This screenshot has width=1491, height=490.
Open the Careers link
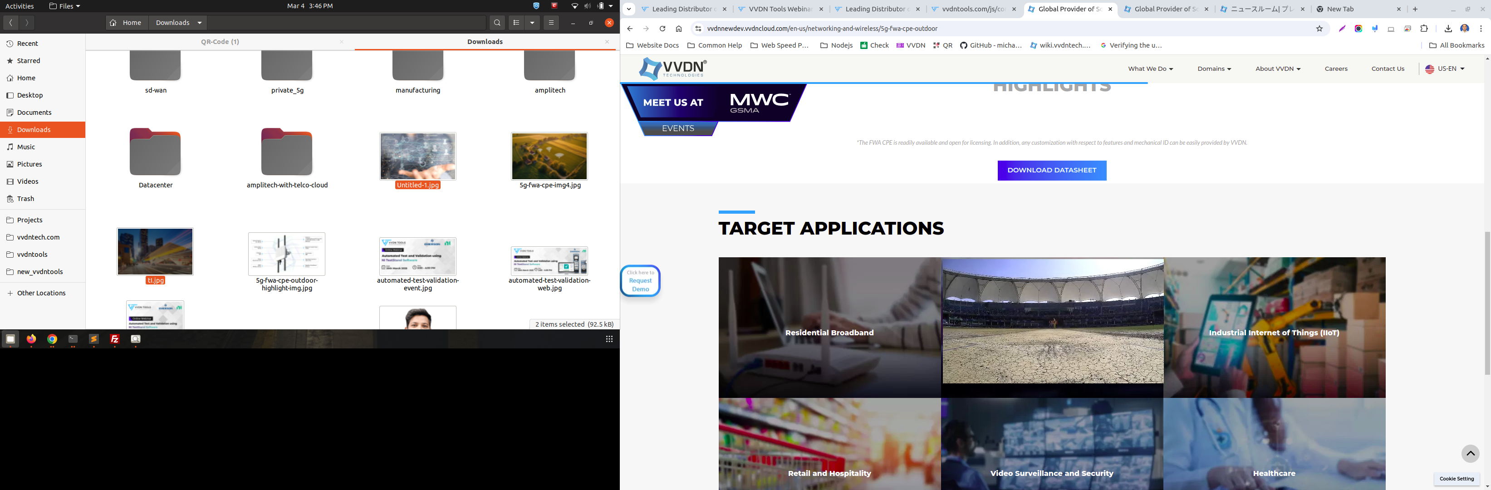click(x=1336, y=69)
